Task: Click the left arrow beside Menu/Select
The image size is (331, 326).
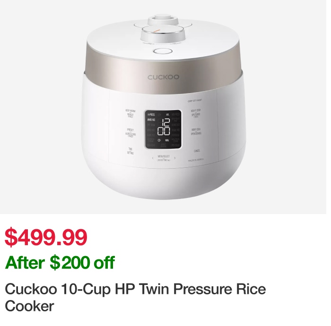Action: [153, 158]
